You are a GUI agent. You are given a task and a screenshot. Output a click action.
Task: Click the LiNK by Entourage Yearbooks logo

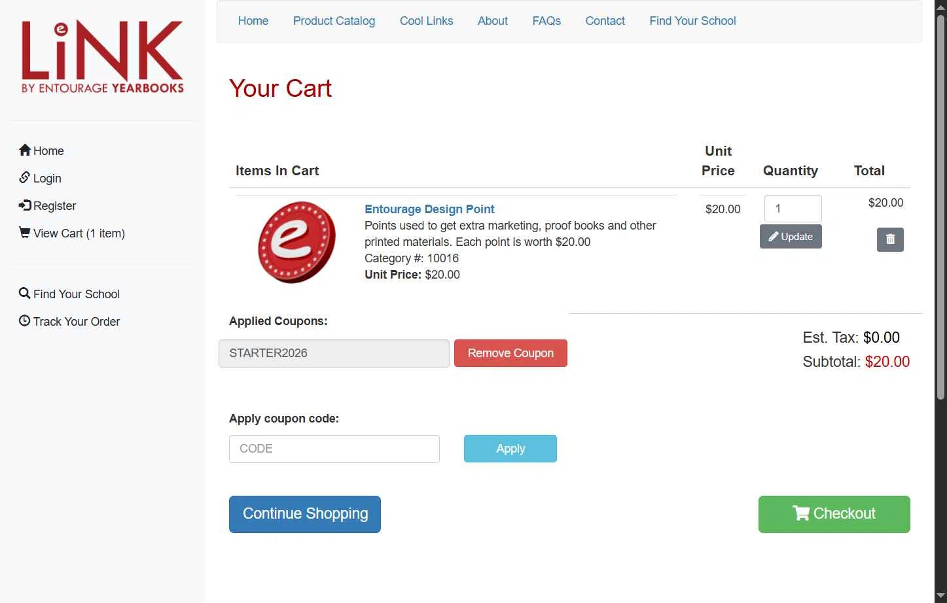coord(103,57)
